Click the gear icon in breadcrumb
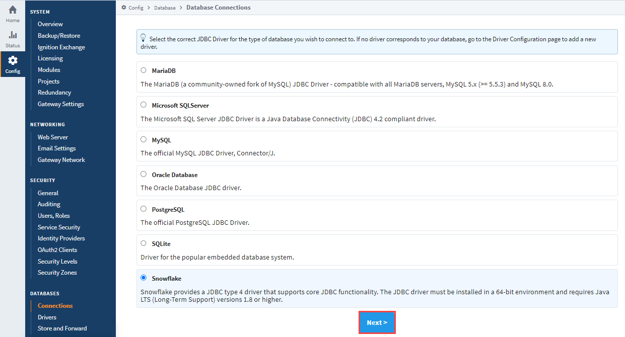This screenshot has height=337, width=625. 124,8
